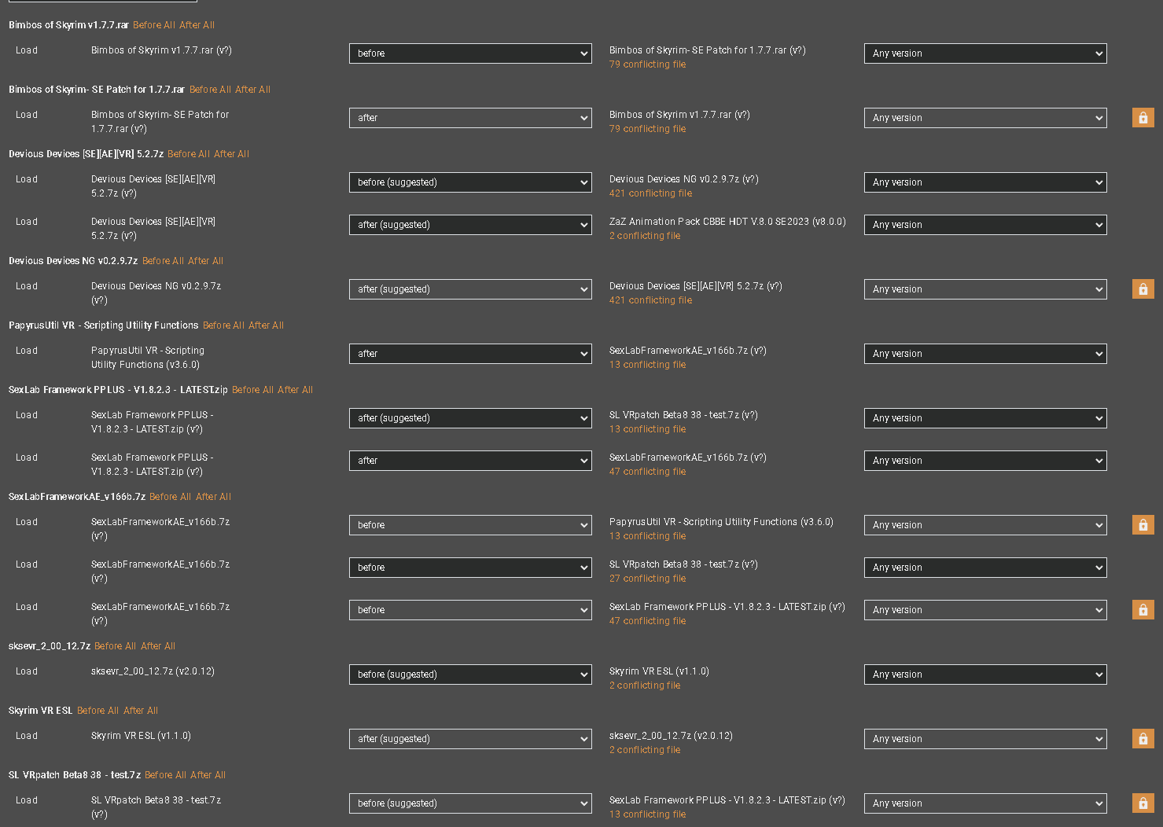Click 'Before All' for Skyrim VR ESL group
This screenshot has height=827, width=1163.
tap(98, 711)
